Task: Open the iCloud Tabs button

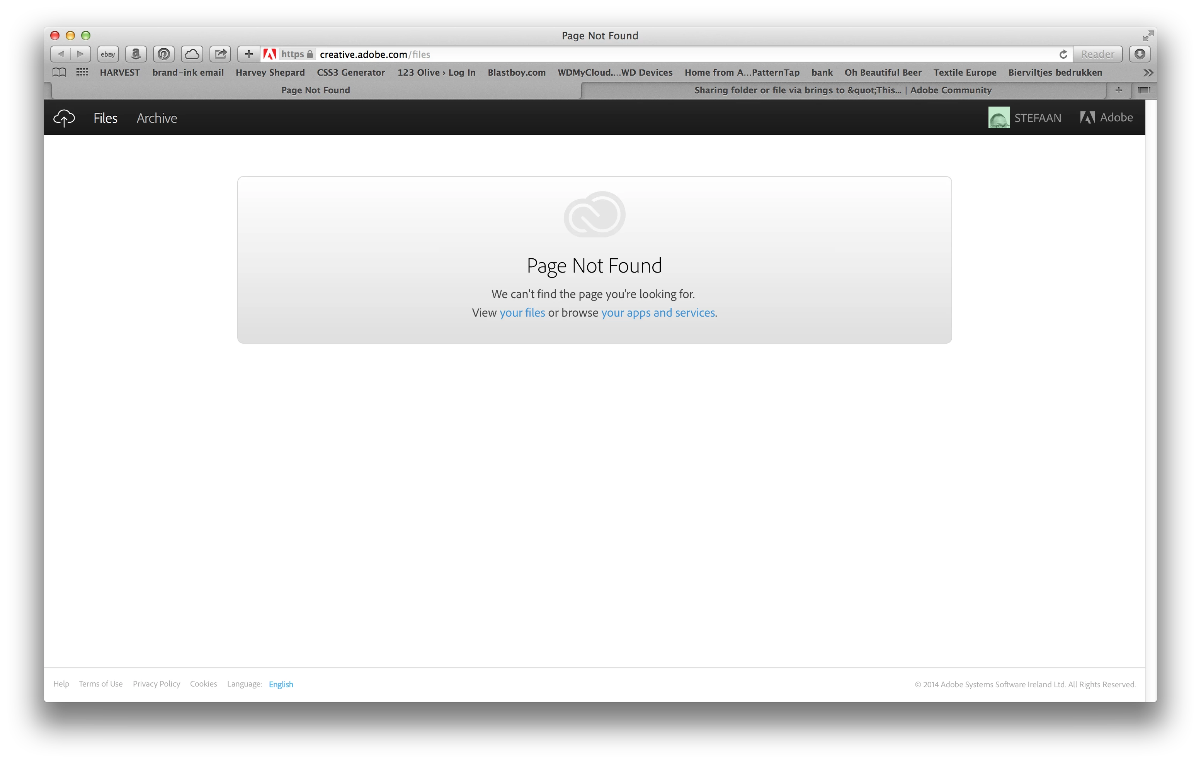Action: pos(192,54)
